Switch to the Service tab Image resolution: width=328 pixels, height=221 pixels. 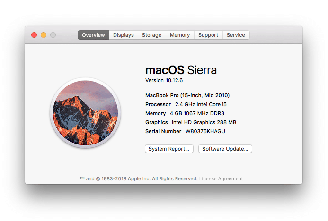click(x=236, y=35)
